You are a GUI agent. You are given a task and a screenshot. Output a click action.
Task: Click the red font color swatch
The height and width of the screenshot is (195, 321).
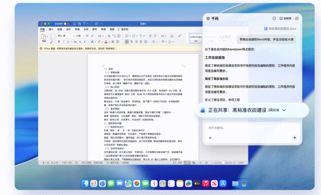(106, 41)
